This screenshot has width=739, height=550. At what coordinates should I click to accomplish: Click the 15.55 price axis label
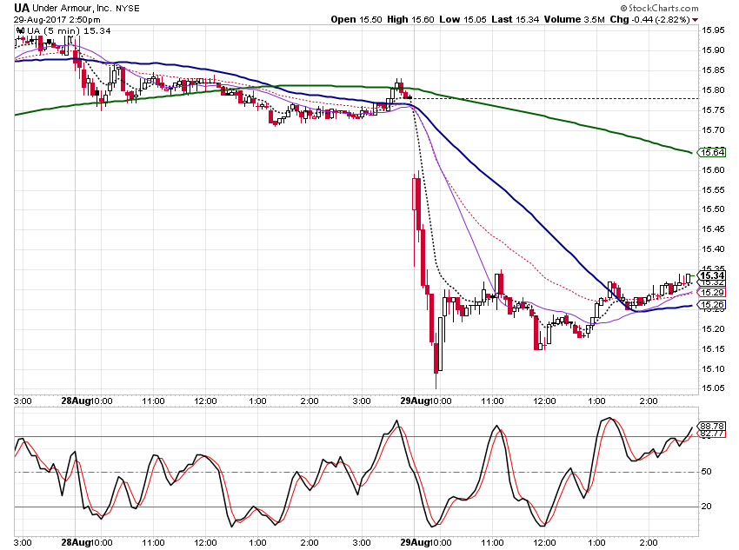(x=713, y=189)
